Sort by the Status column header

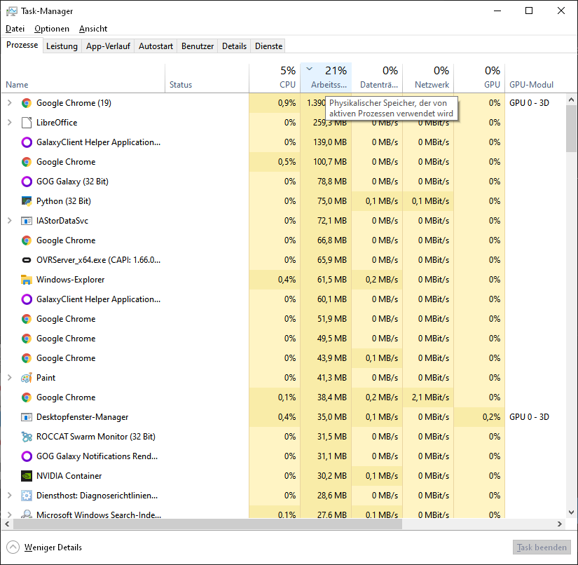(x=207, y=78)
